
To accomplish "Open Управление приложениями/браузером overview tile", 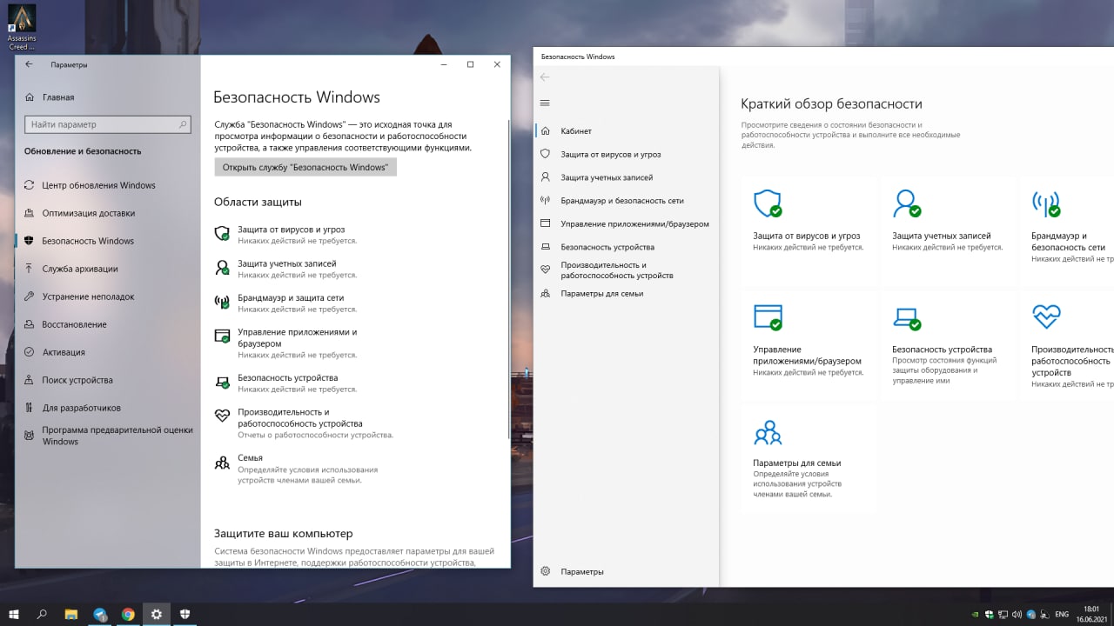I will click(809, 344).
